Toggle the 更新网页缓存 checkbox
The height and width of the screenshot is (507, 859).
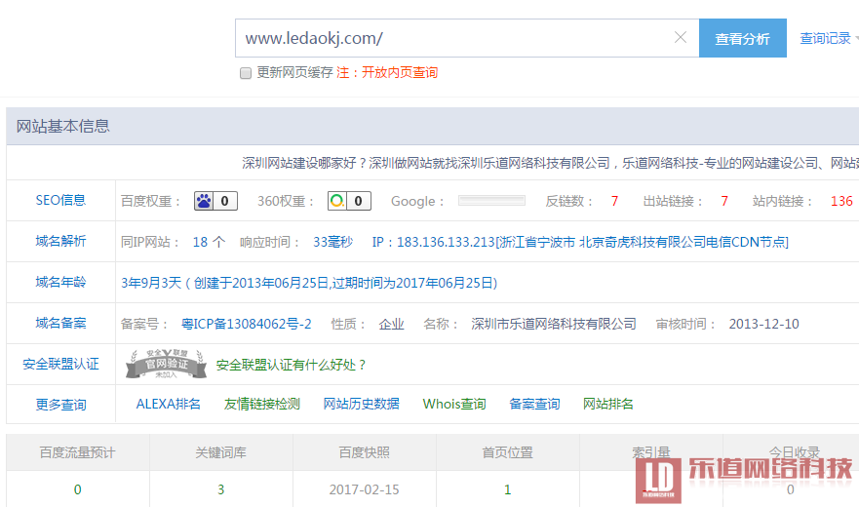246,73
